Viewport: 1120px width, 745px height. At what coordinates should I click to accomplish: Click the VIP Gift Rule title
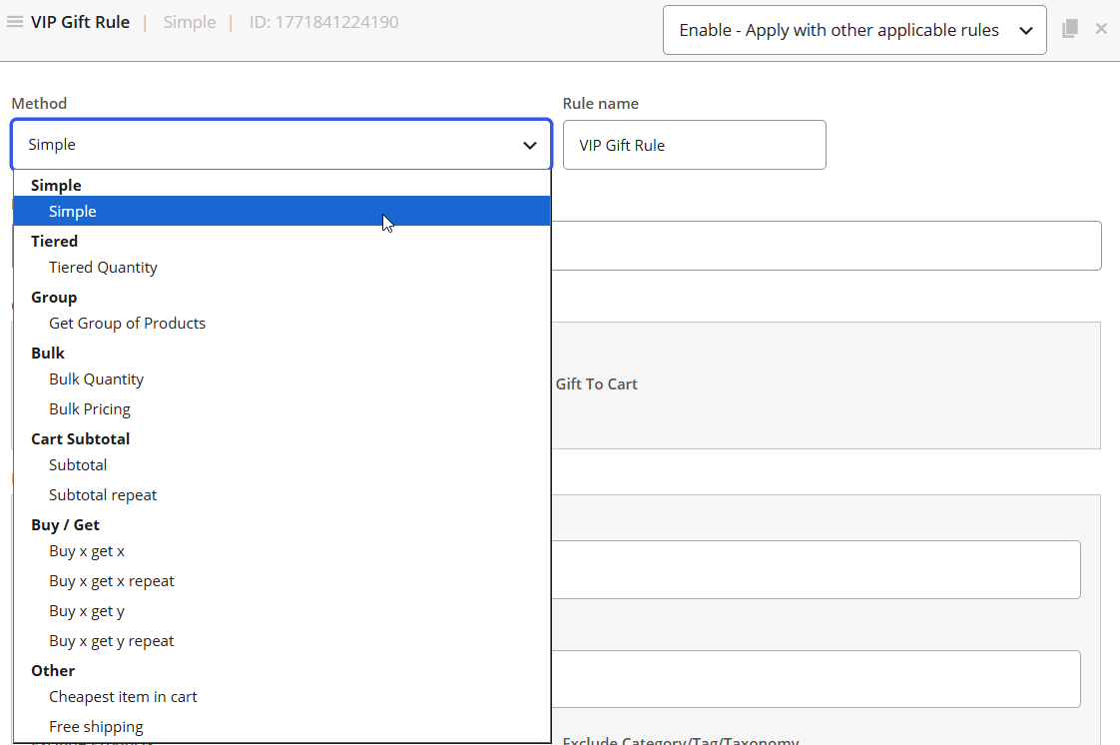(x=80, y=22)
